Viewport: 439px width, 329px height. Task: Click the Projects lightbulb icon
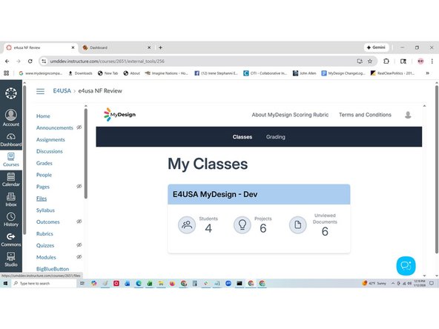(x=242, y=225)
